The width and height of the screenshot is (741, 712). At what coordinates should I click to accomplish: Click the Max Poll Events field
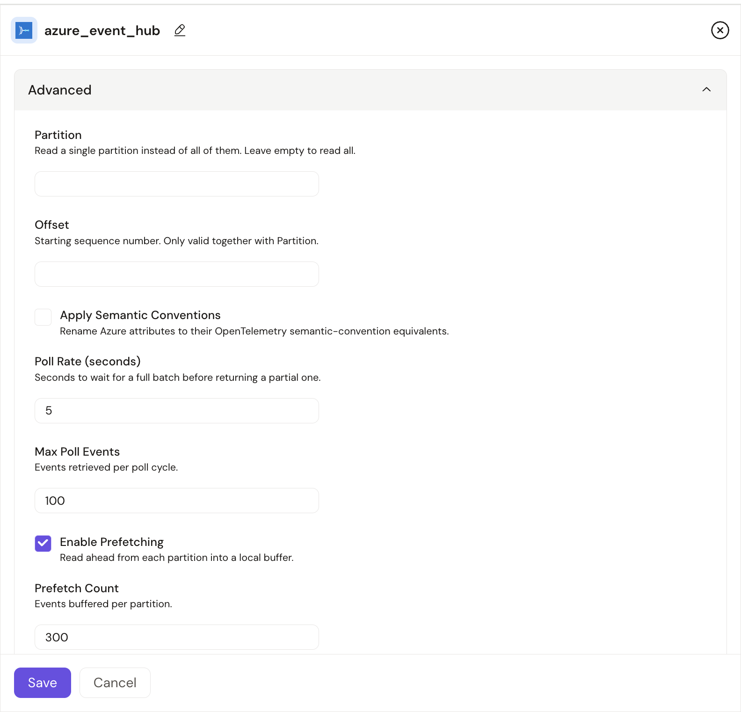177,501
